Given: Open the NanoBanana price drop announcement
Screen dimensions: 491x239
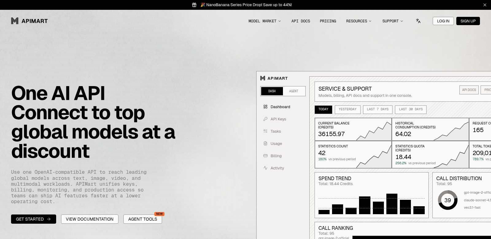Looking at the screenshot, I should pos(246,5).
